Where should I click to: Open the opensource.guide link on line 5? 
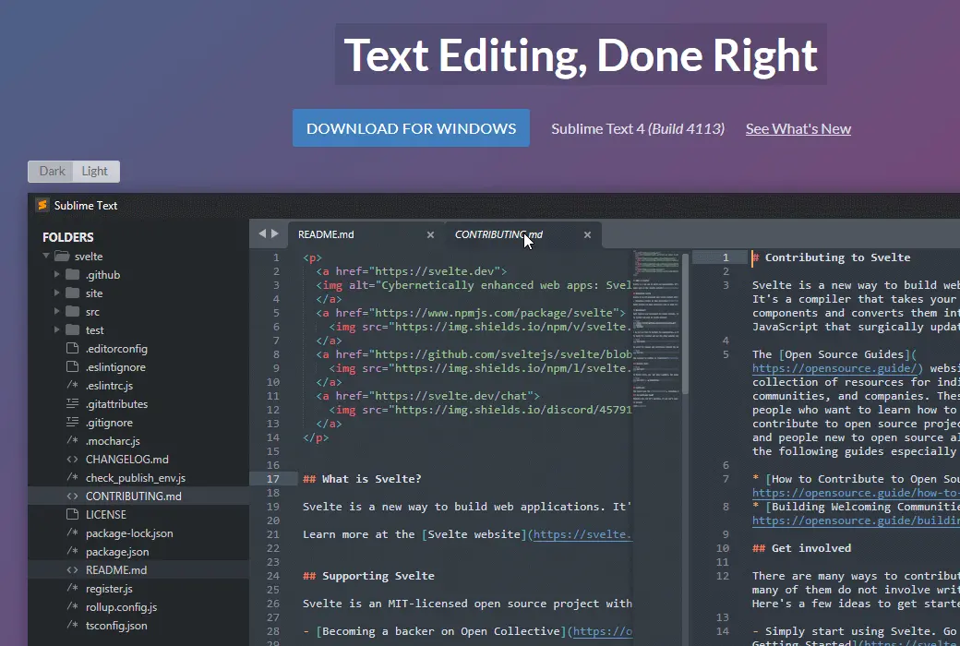(x=837, y=368)
